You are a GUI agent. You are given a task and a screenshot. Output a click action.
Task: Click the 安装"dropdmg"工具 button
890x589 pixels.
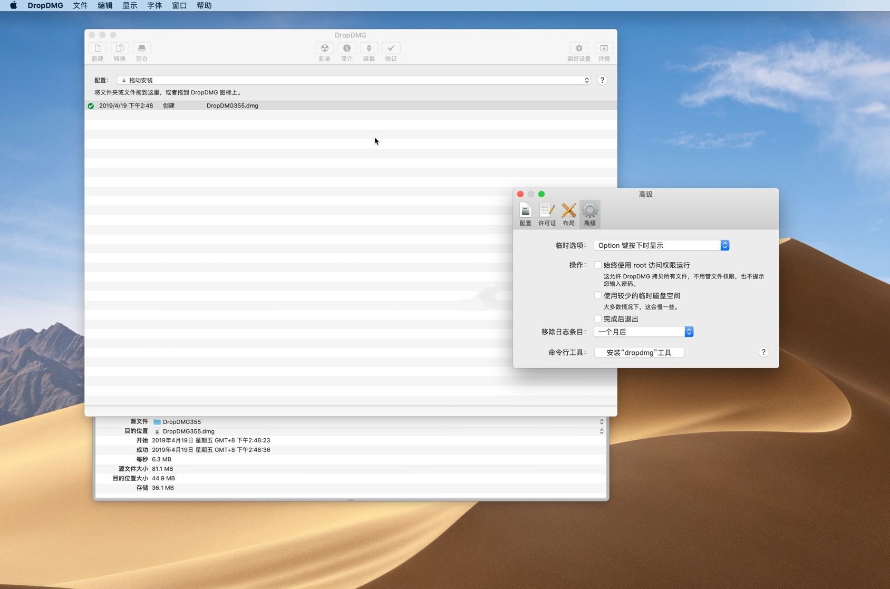[x=639, y=352]
